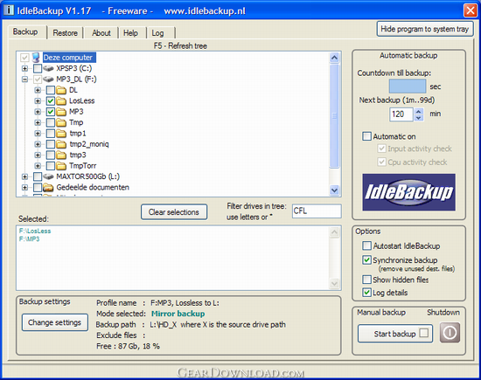Decrease the Next backup minutes value
This screenshot has width=481, height=380.
tap(418, 118)
